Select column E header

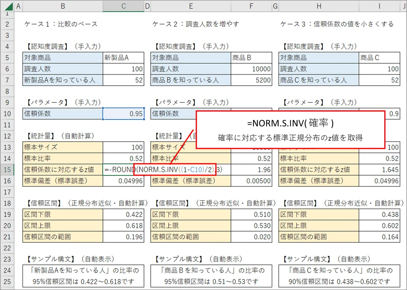coord(191,6)
